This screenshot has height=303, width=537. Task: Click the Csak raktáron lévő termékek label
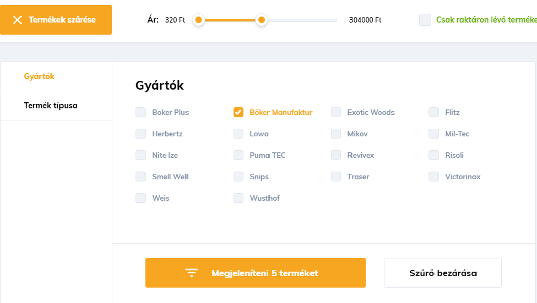coord(486,20)
